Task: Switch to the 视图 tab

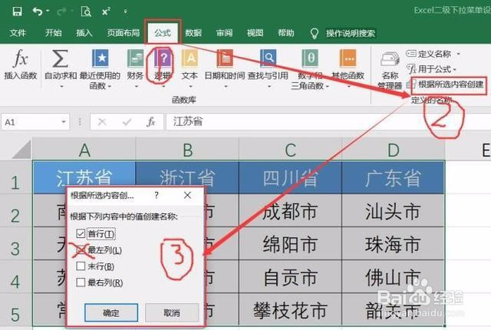Action: click(x=255, y=33)
